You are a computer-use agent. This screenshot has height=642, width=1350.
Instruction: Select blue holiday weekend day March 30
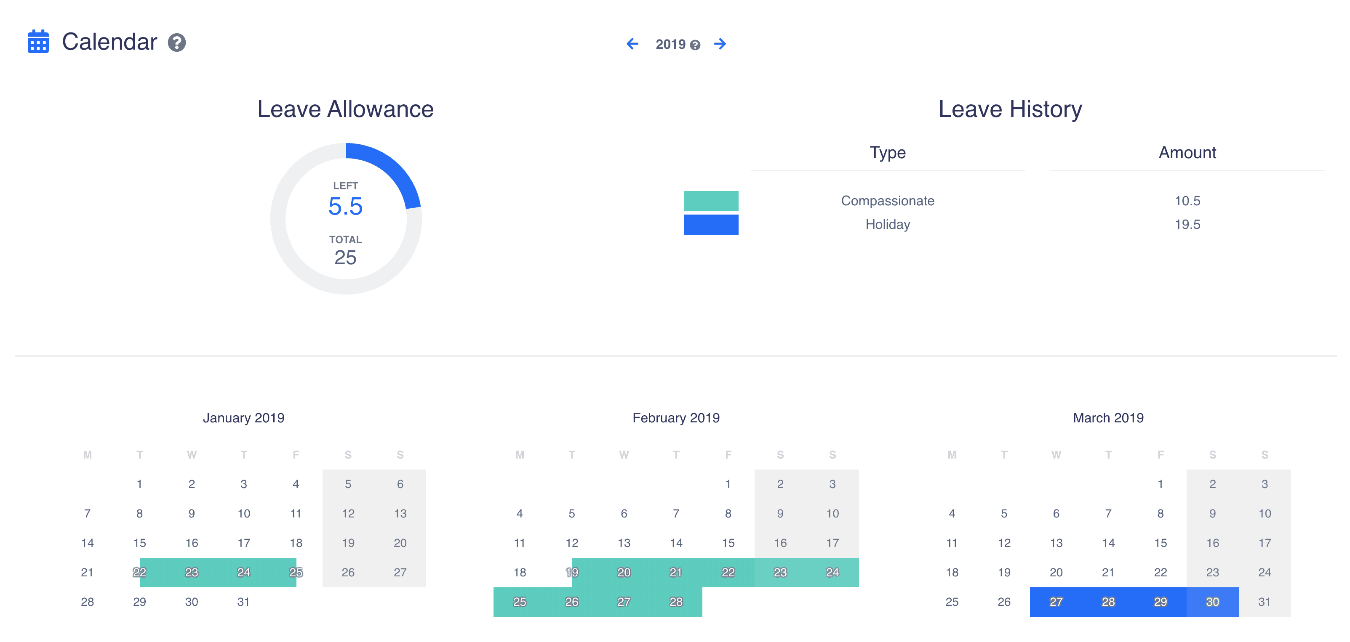coord(1213,602)
